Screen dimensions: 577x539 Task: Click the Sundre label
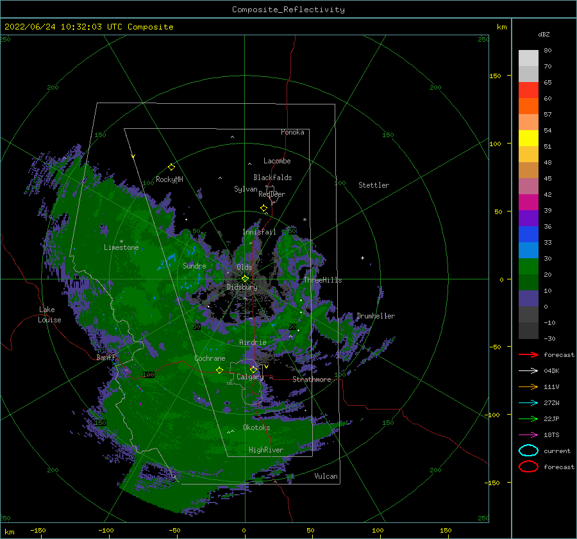(x=194, y=265)
